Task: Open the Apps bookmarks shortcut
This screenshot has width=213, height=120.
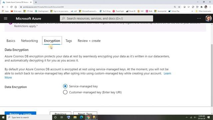Action: [x=5, y=11]
